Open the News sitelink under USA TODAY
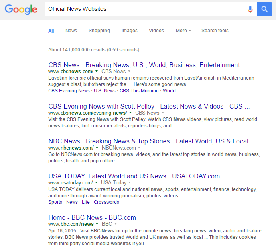 (x=72, y=202)
